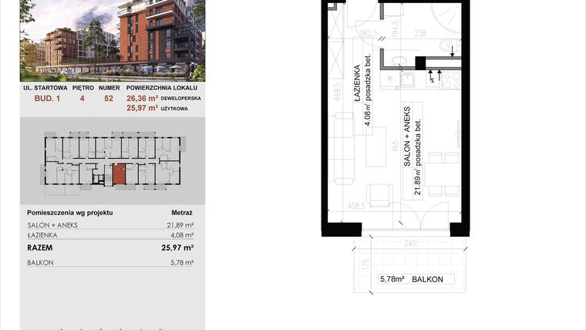Click the '238' dimension on floor plan

[x=420, y=34]
